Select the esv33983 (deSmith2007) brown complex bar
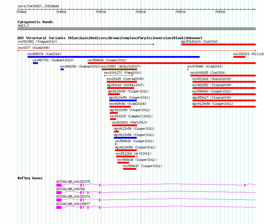 point(119,69)
